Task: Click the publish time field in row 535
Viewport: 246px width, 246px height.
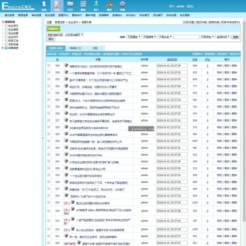Action: (x=172, y=65)
